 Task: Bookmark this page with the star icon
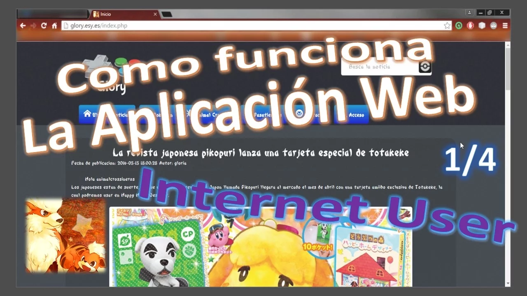447,25
